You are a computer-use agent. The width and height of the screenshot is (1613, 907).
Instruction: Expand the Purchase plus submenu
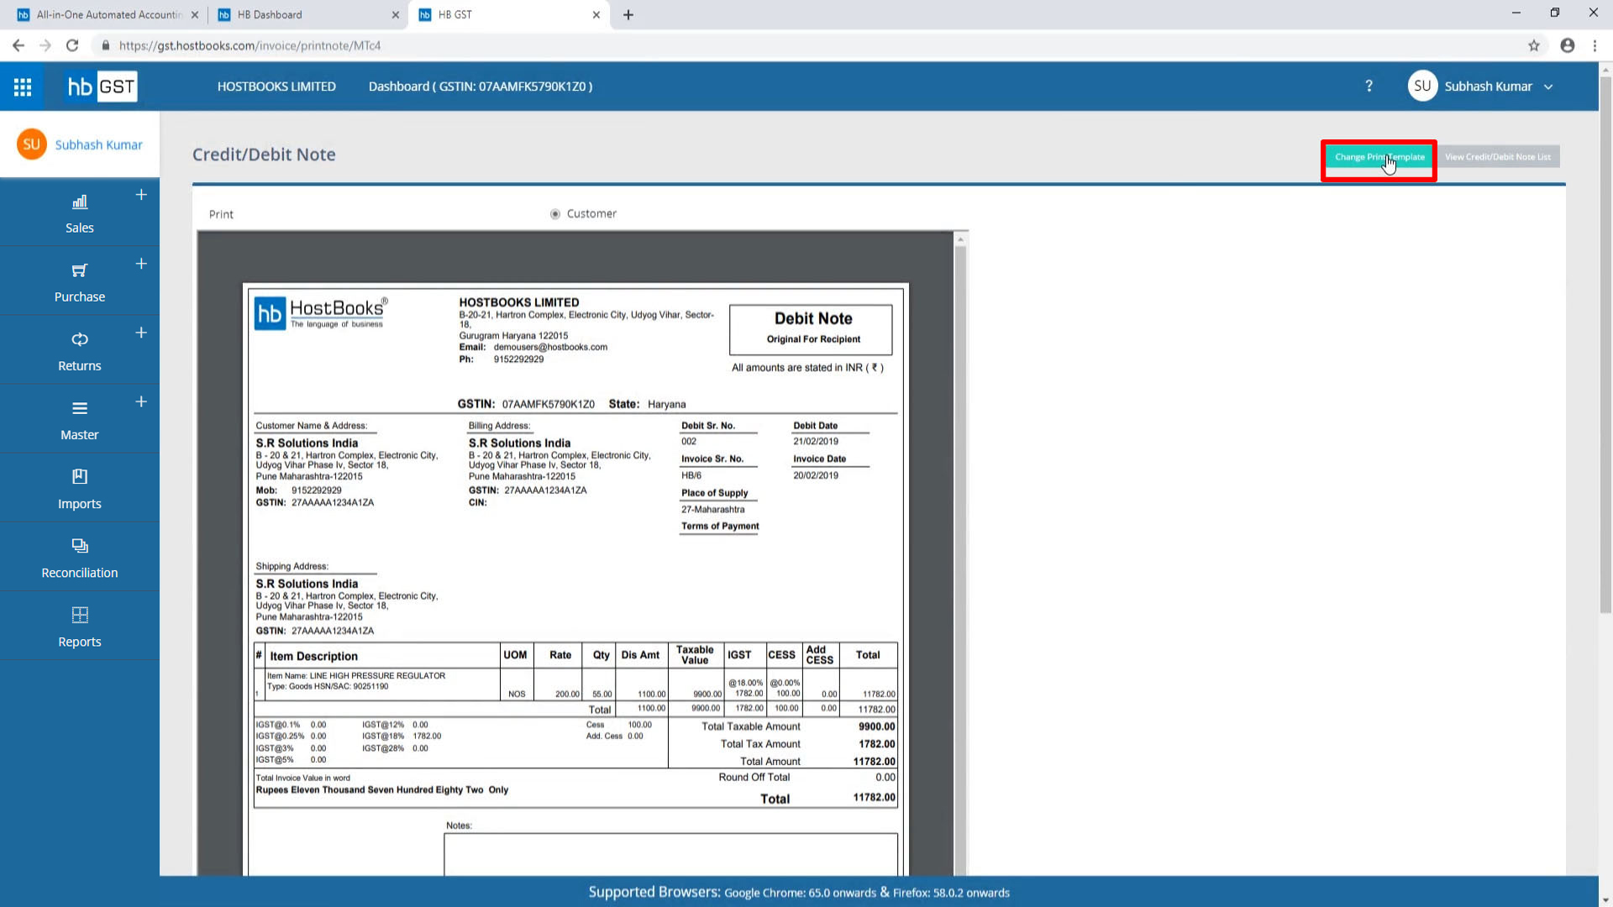141,264
